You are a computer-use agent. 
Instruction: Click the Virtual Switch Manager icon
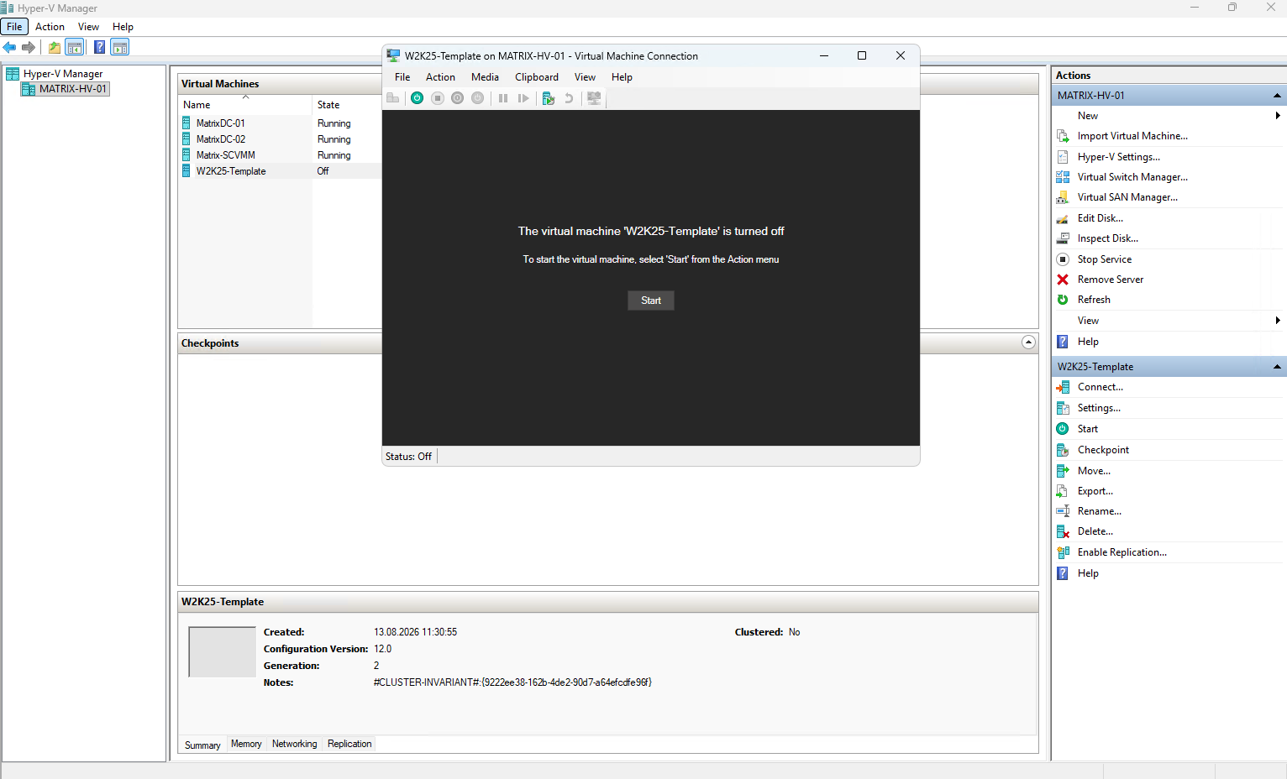click(x=1063, y=177)
